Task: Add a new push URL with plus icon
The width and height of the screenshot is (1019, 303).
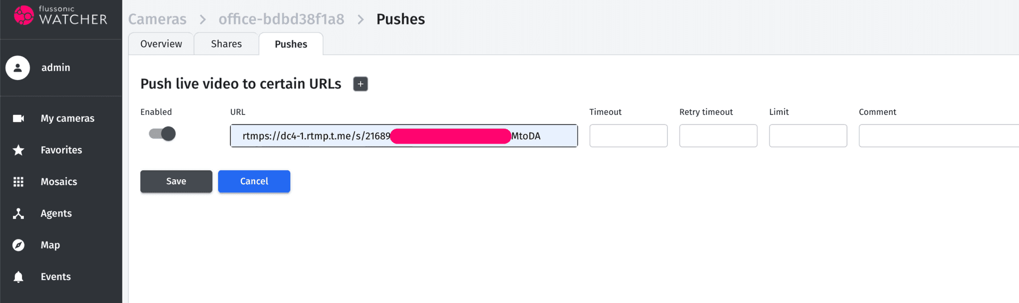Action: point(360,84)
